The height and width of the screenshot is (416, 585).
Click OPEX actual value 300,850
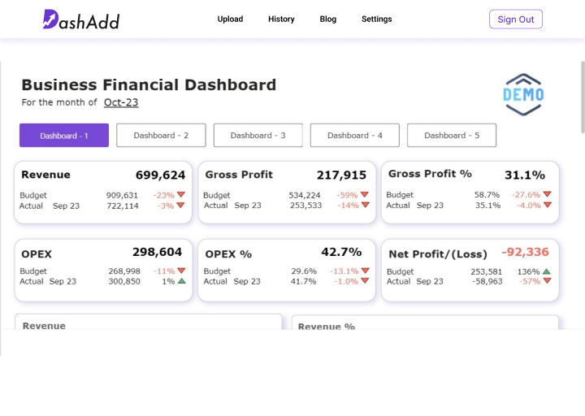tap(124, 281)
